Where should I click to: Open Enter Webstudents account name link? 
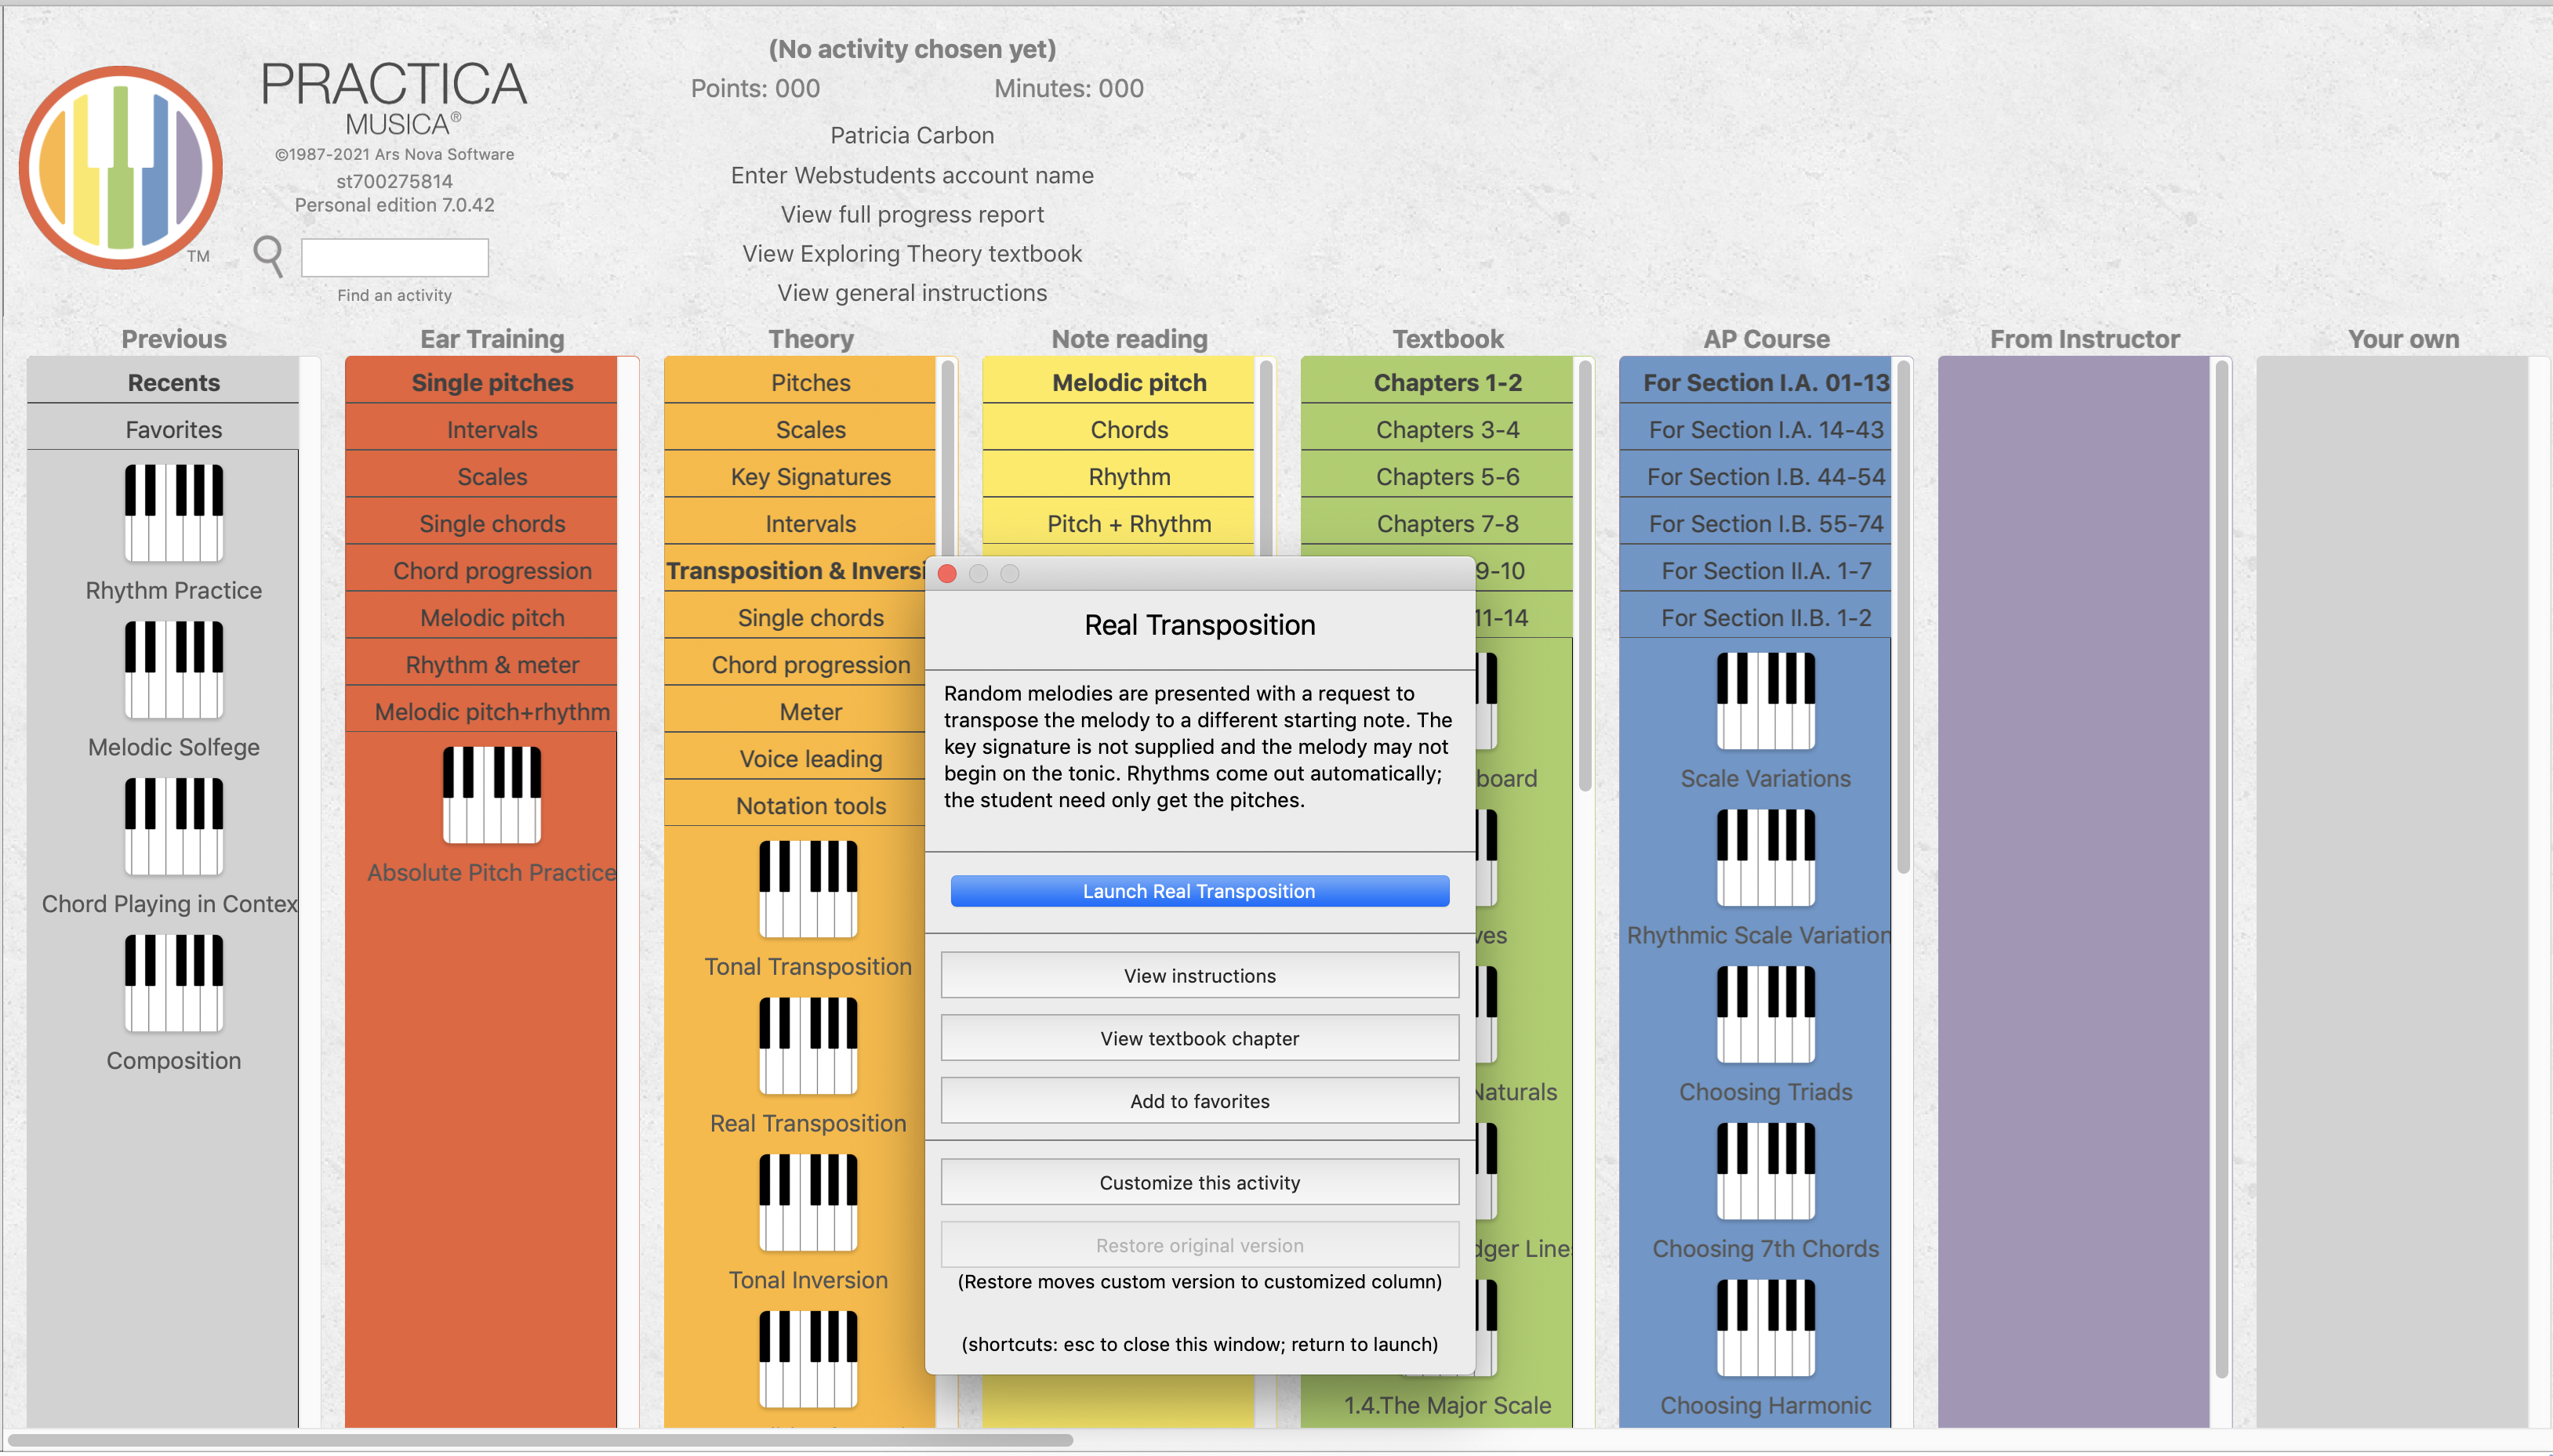[x=913, y=175]
